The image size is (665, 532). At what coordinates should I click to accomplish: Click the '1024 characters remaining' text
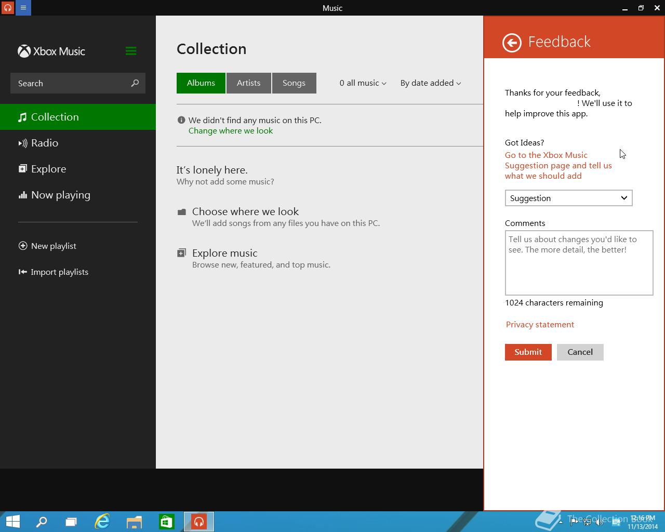click(x=554, y=303)
